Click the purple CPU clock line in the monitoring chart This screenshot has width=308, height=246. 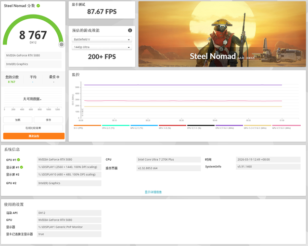point(183,85)
